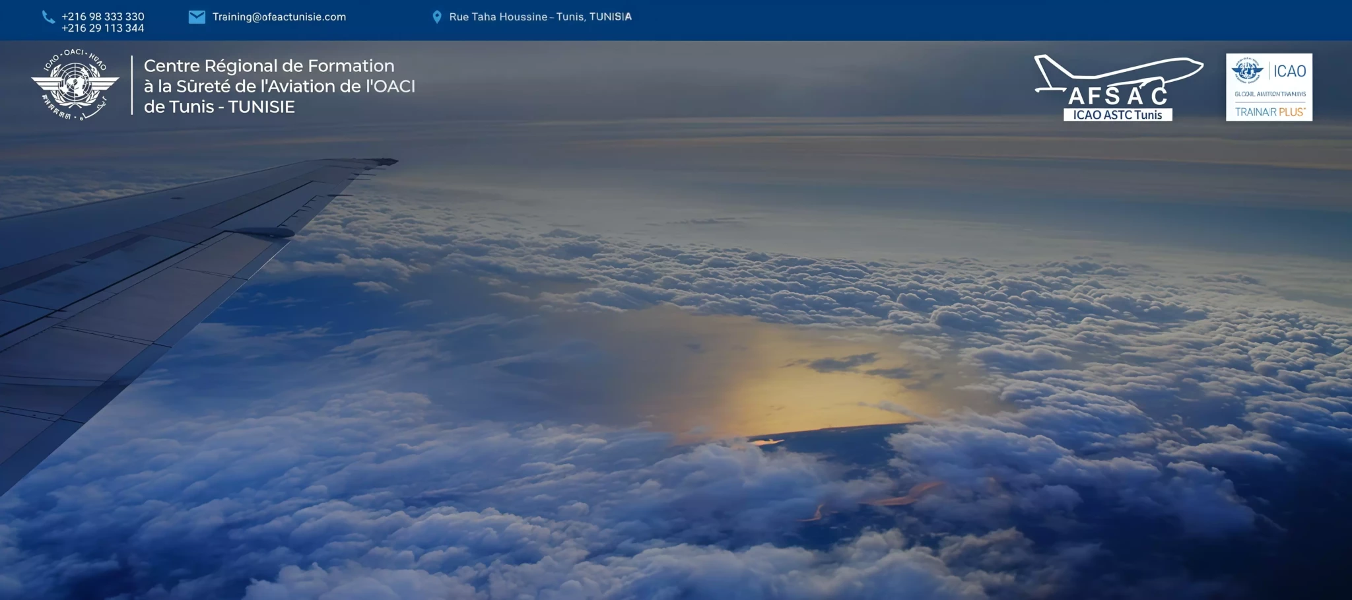Click the ICAO globe emblem in badge
Viewport: 1352px width, 600px height.
coord(1247,70)
